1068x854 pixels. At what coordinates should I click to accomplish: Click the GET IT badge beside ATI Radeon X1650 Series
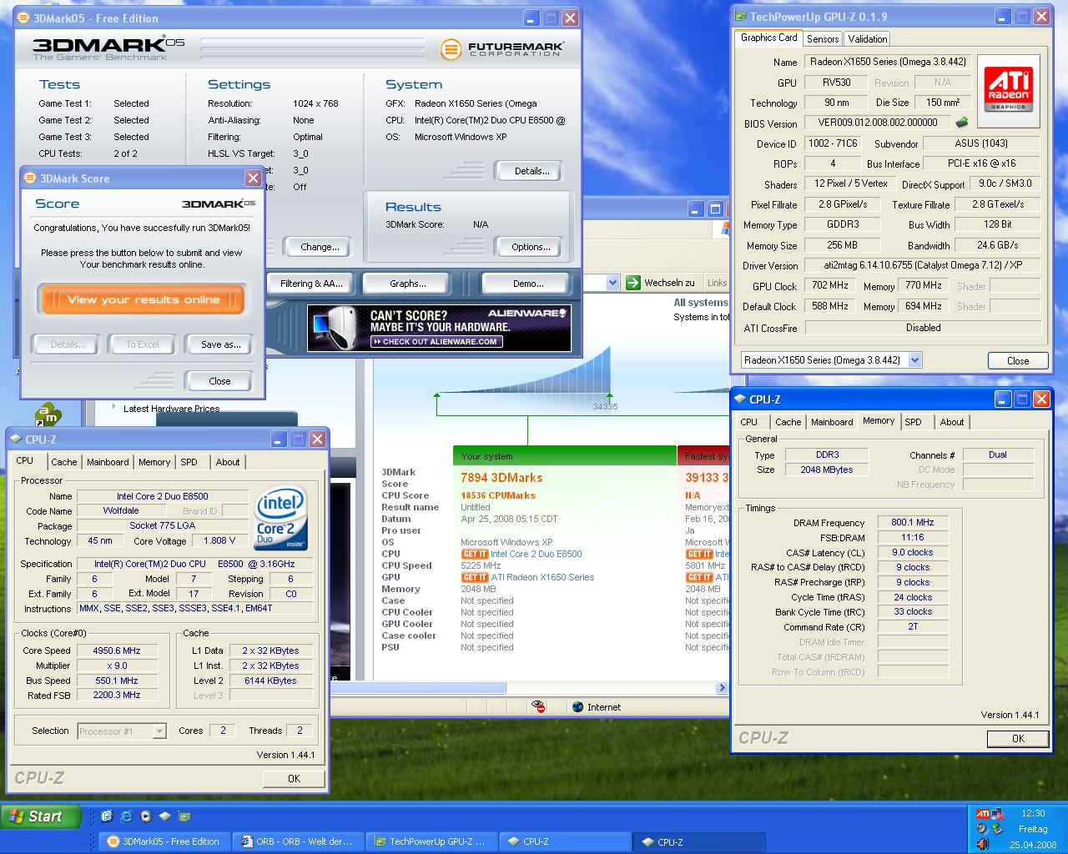click(x=475, y=577)
